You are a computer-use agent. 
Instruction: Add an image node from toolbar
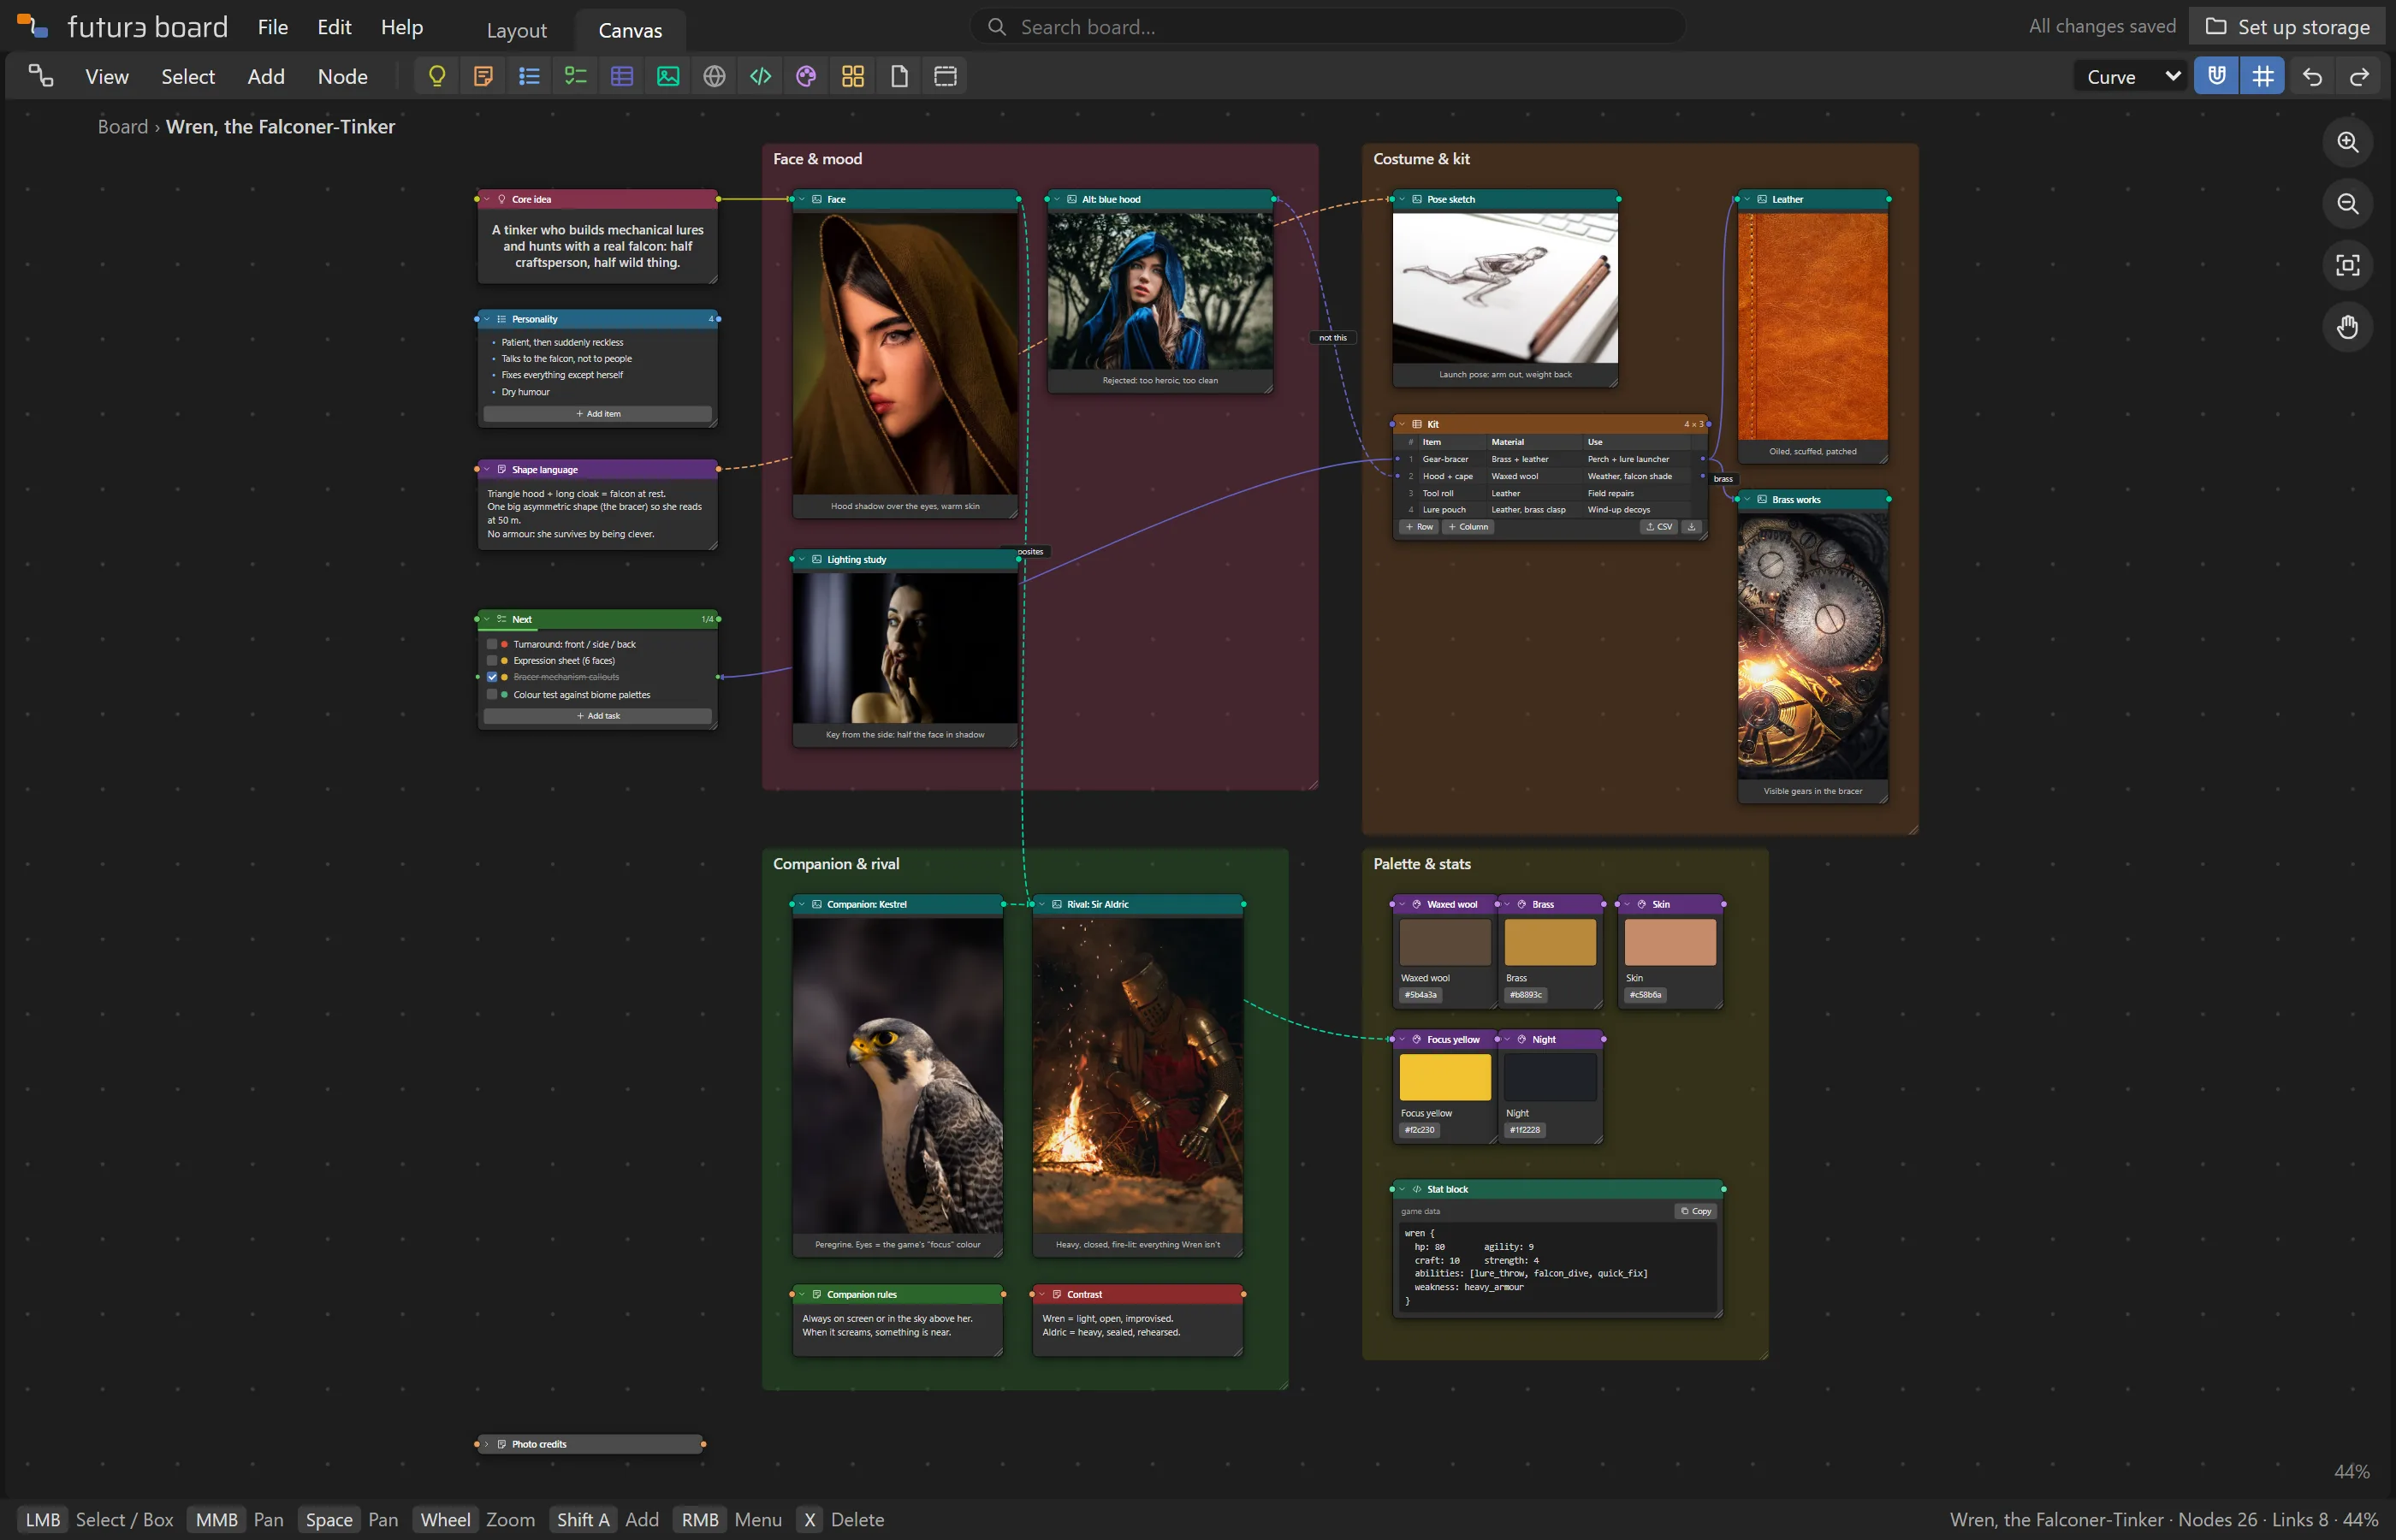tap(668, 76)
